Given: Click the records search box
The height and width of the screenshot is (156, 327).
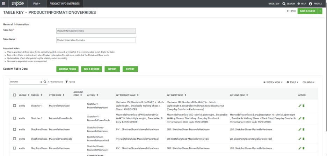Looking at the screenshot, I should coord(24,82).
